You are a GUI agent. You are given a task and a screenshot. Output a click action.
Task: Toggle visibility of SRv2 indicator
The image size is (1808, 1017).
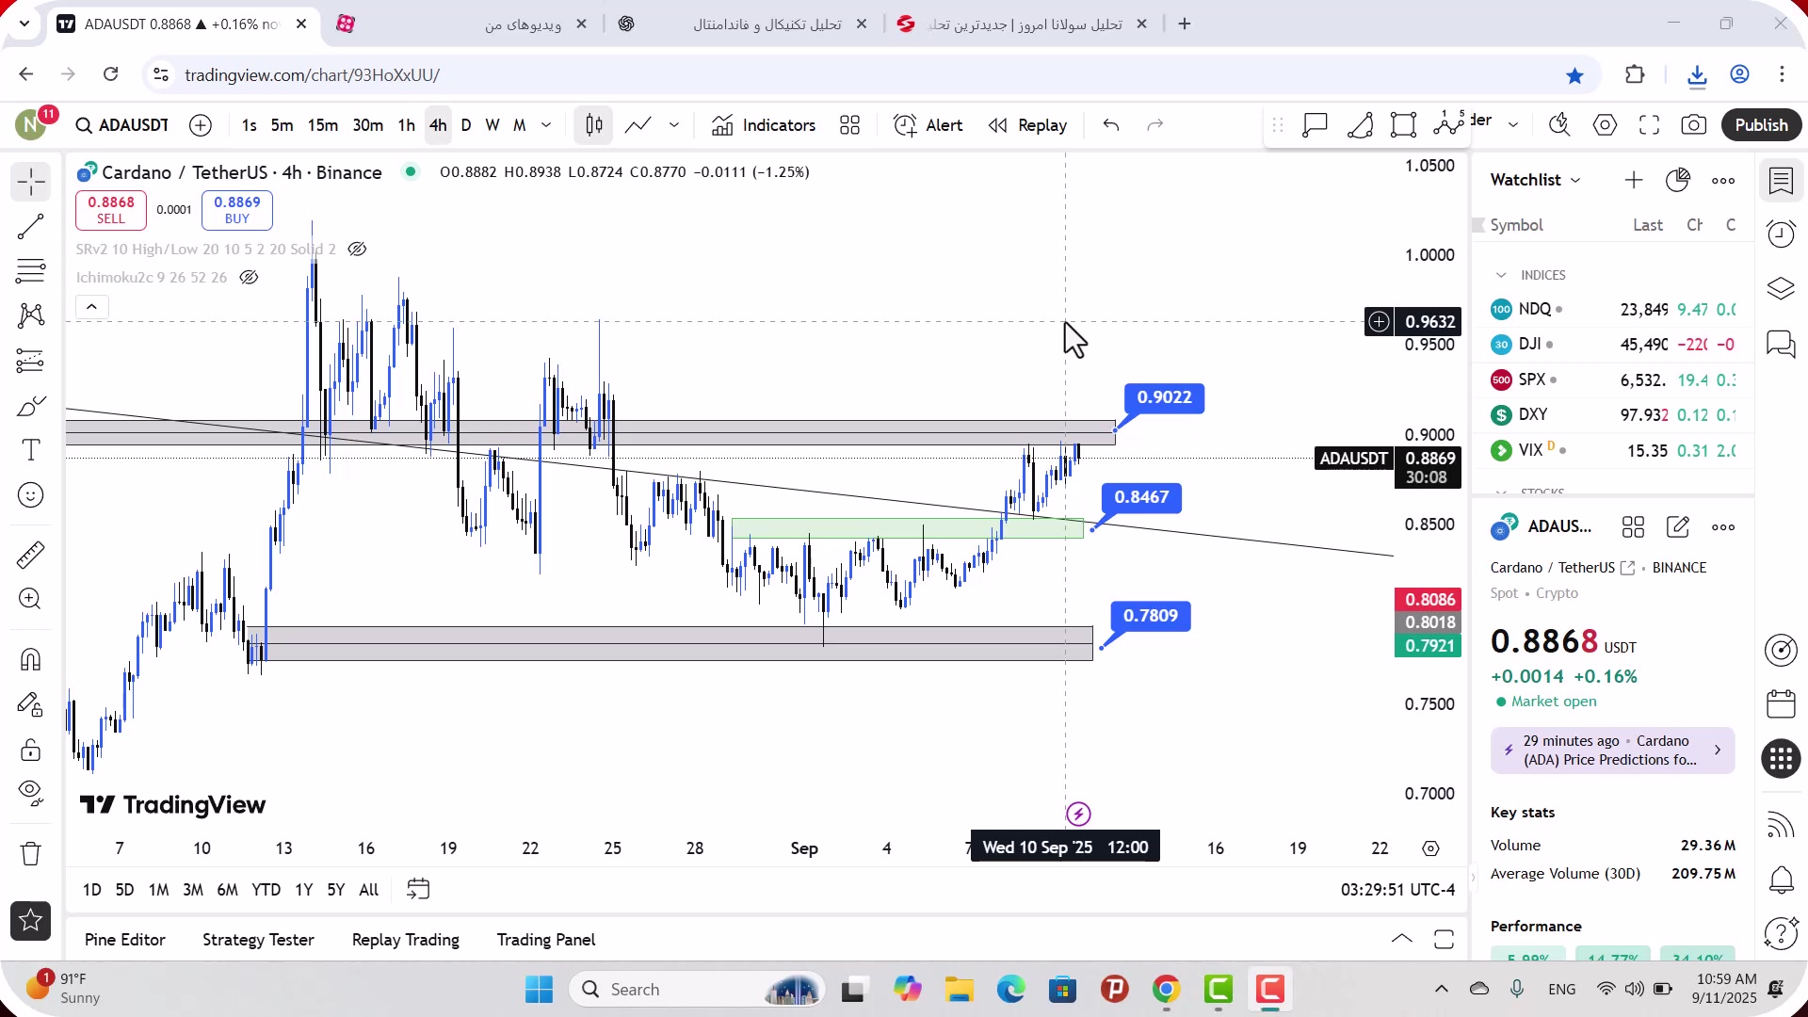click(357, 250)
